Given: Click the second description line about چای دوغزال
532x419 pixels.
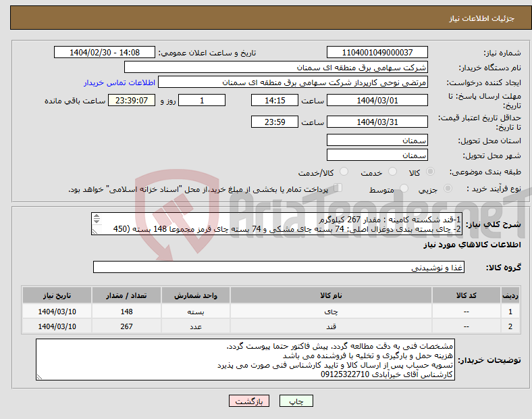Looking at the screenshot, I should pos(287,229).
